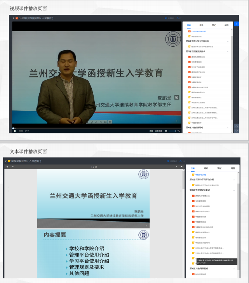Screen dimensions: 249x283
Task: Collapse 第2讲 管理与学习平台介绍 on the text page
Action: coord(234,180)
